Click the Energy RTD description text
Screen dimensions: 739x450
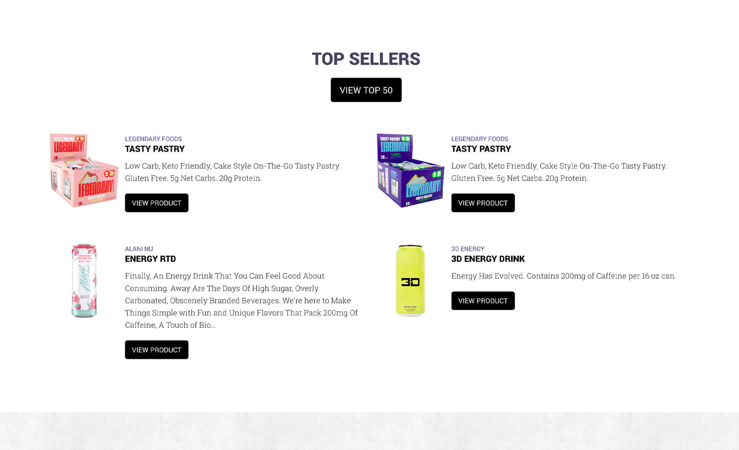[241, 300]
